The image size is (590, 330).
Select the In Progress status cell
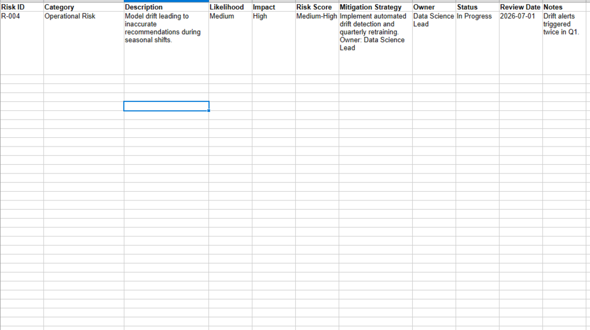(477, 43)
